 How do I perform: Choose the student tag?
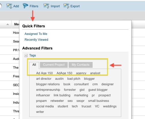pyautogui.click(x=63, y=106)
